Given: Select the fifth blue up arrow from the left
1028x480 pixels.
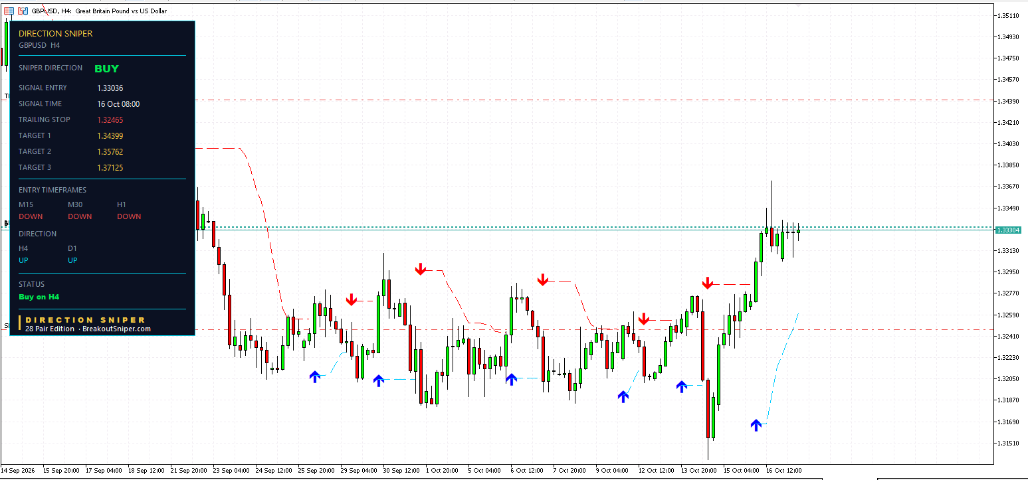Looking at the screenshot, I should pyautogui.click(x=681, y=386).
